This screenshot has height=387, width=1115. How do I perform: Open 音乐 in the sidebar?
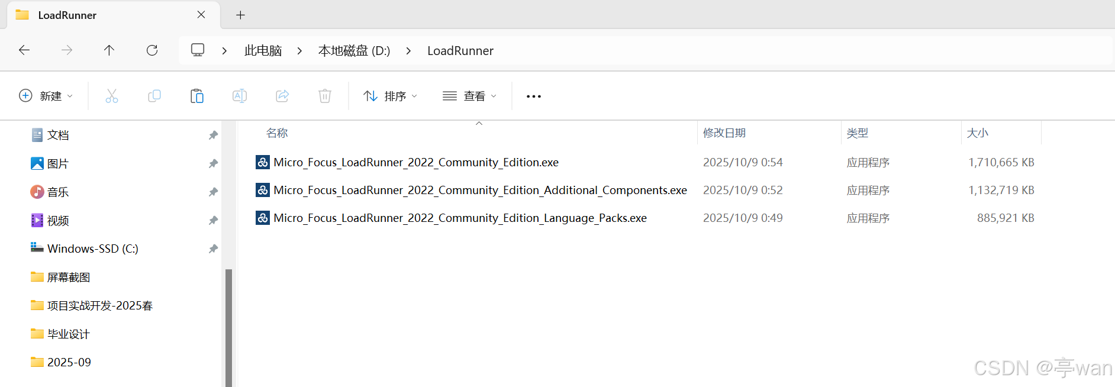point(58,192)
